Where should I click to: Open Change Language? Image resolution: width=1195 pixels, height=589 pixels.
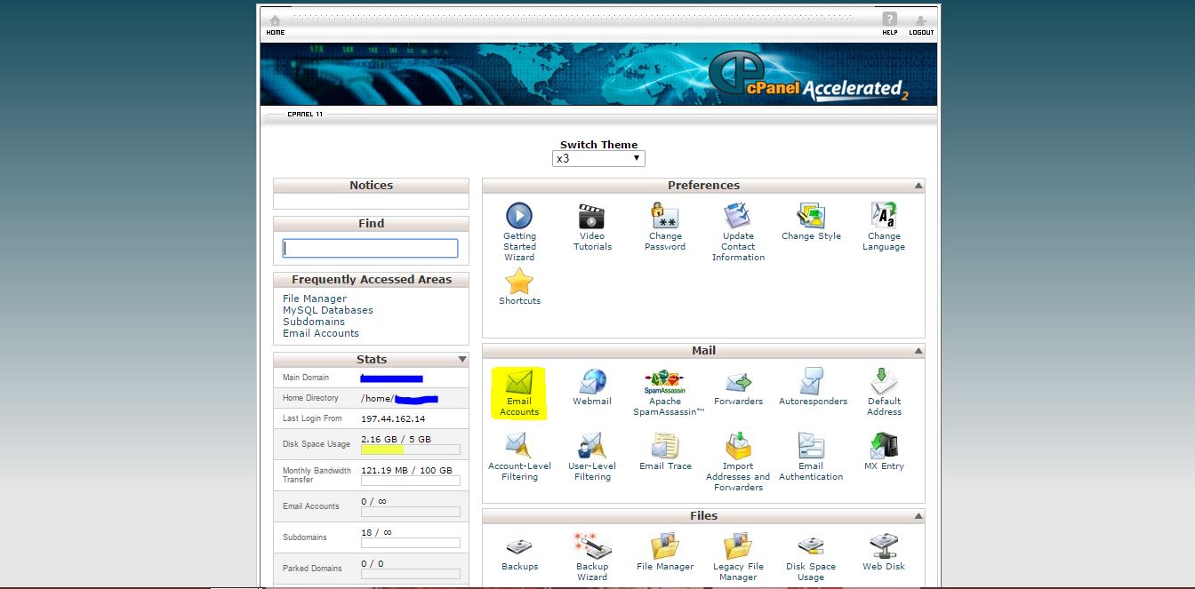click(x=884, y=227)
